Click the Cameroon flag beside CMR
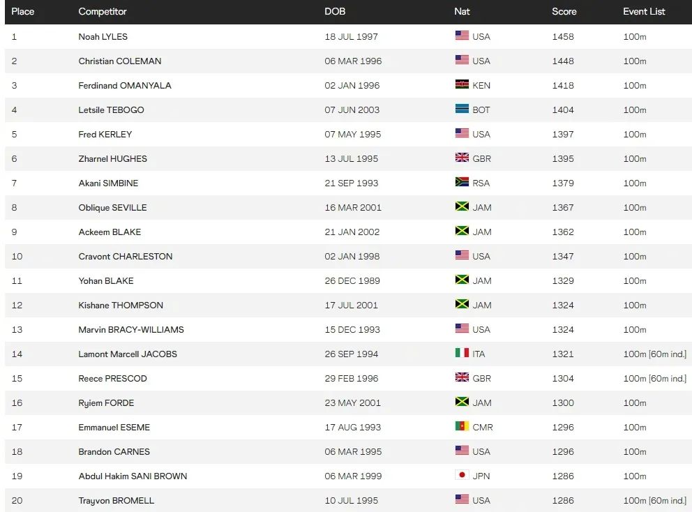692x512 pixels. pos(462,427)
